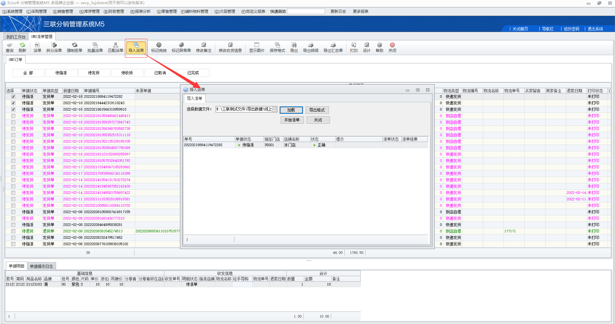The image size is (615, 324).
Task: Click 导出格式 button in import dialog
Action: [x=317, y=110]
